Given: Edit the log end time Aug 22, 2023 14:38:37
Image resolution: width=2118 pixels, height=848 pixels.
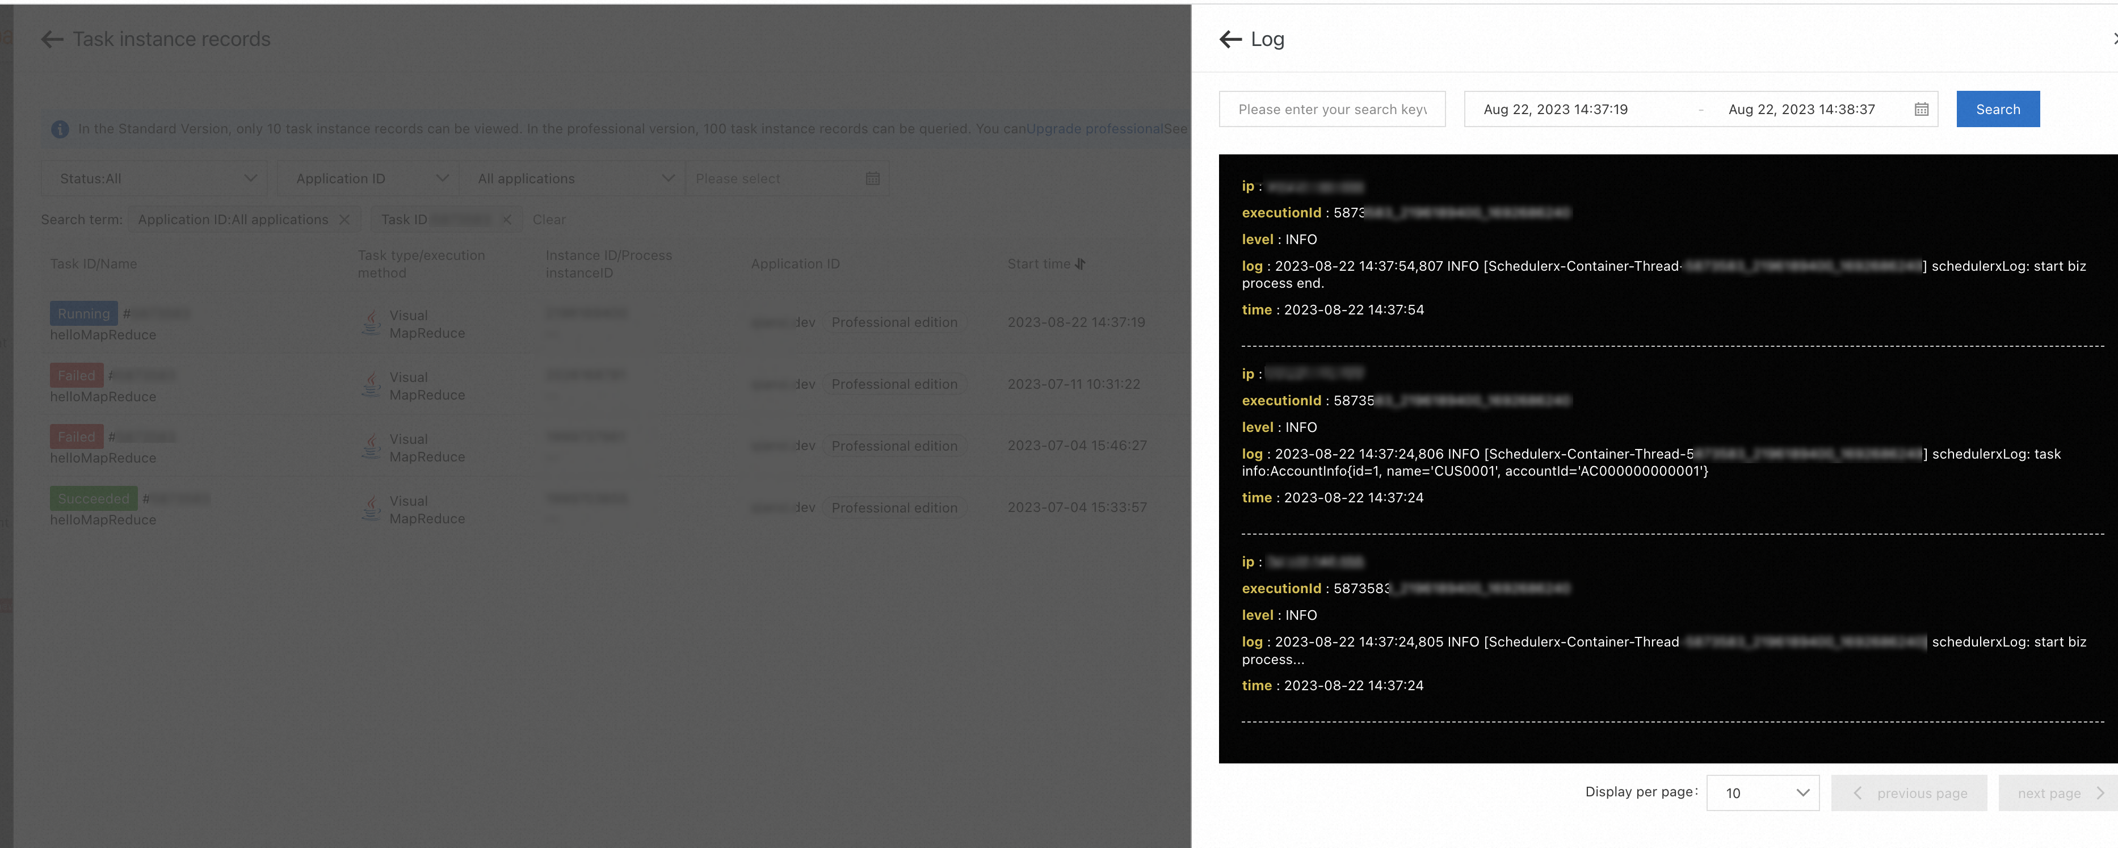Looking at the screenshot, I should (x=1801, y=110).
